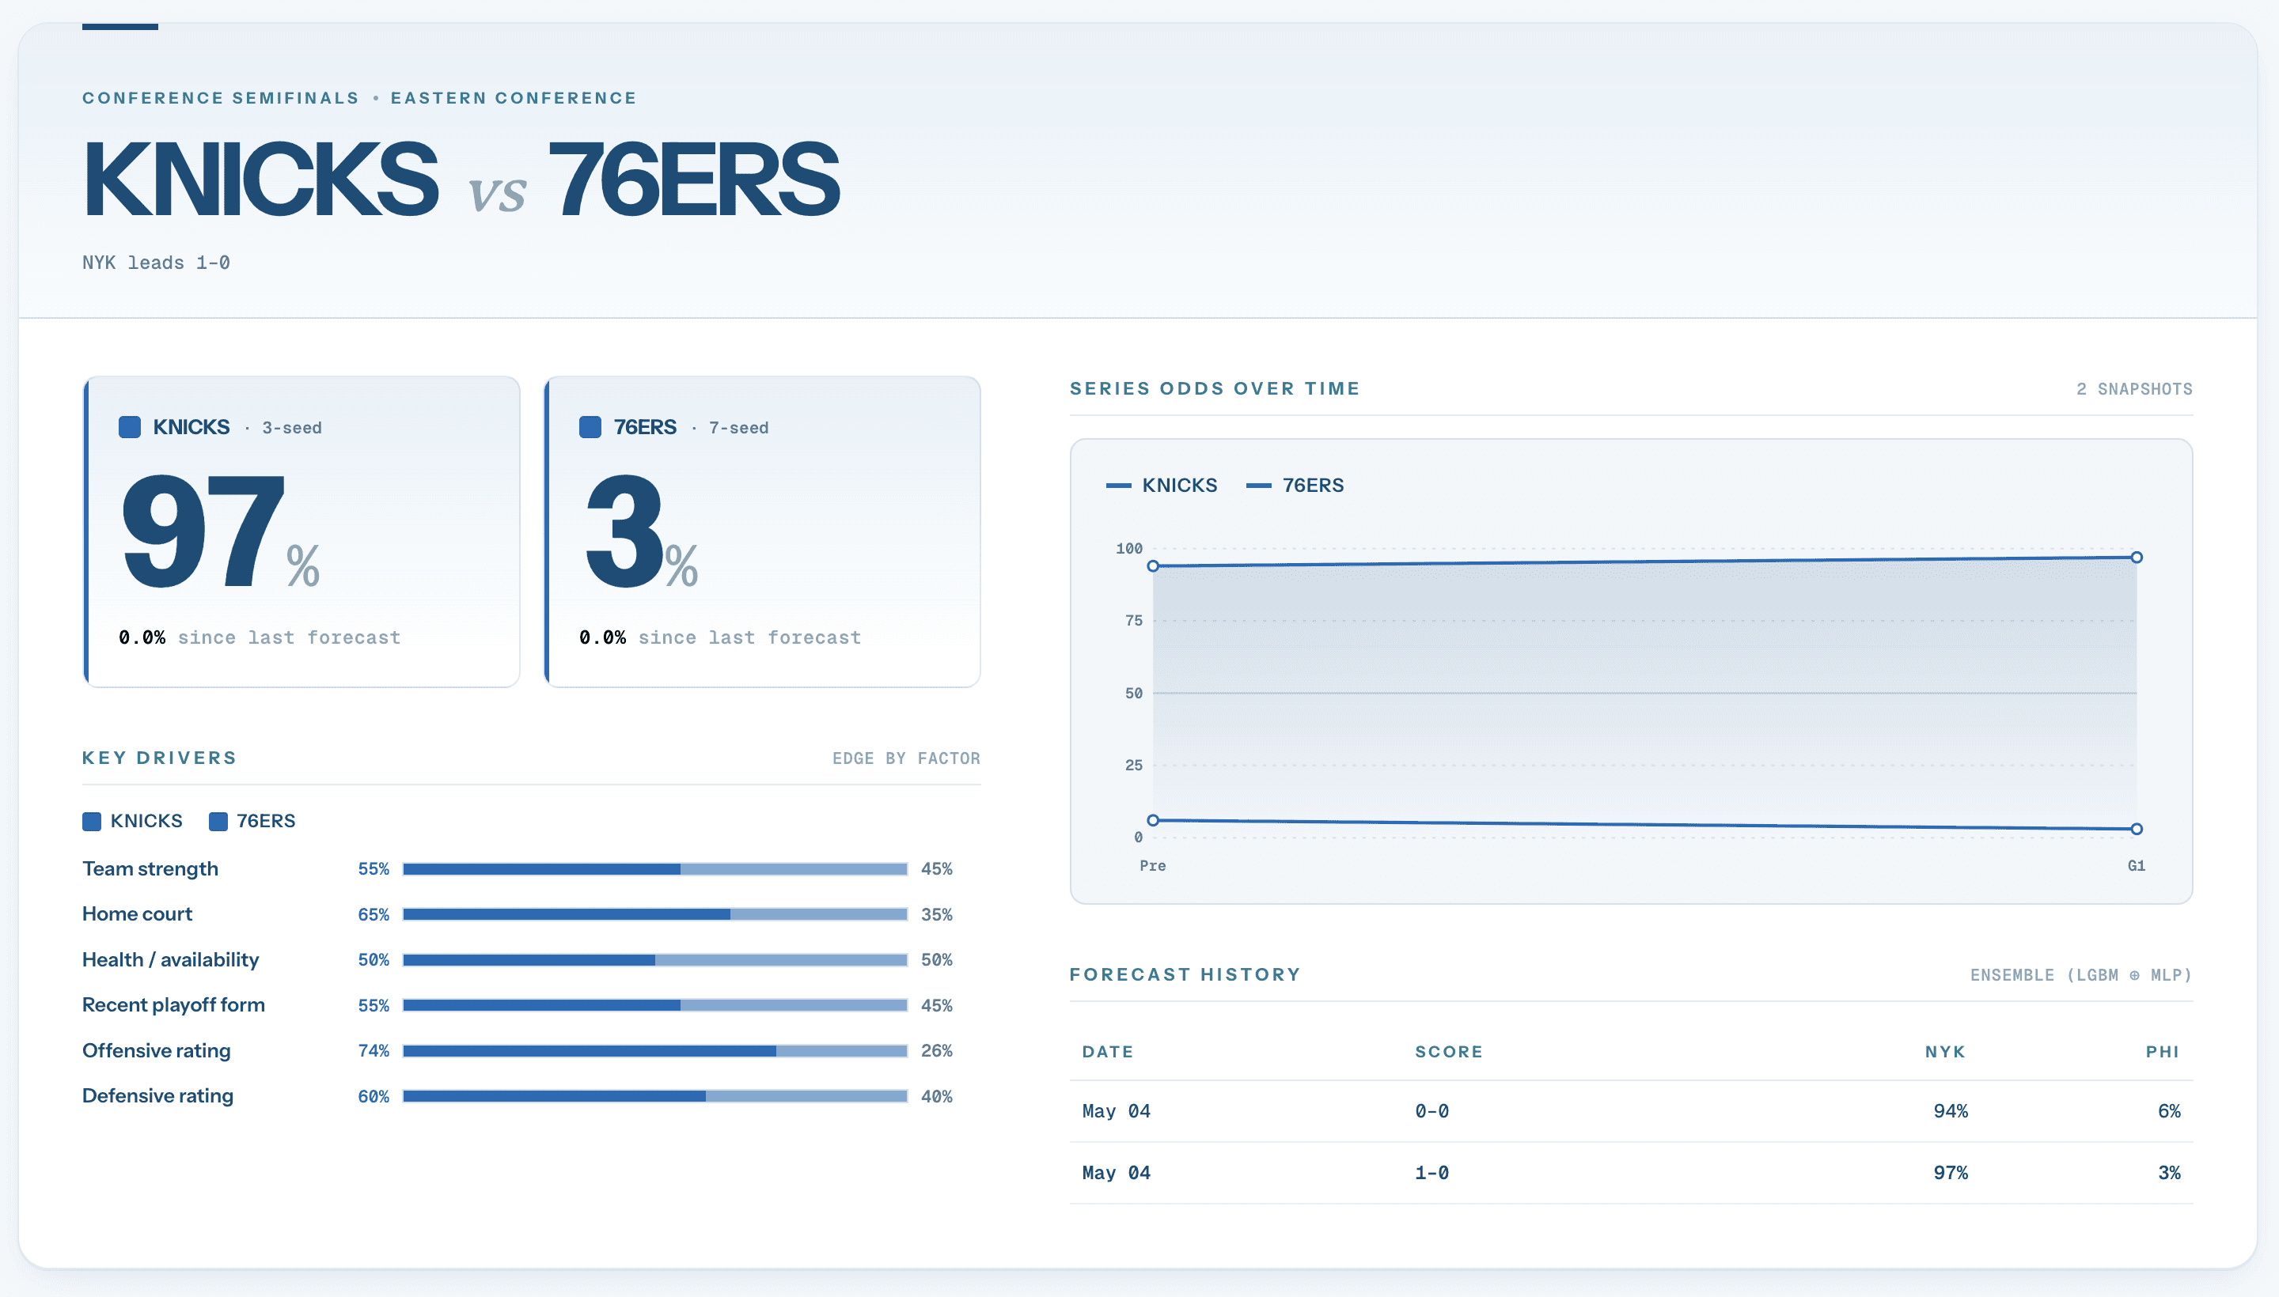Image resolution: width=2279 pixels, height=1297 pixels.
Task: Click the NYK column header
Action: coord(1945,1052)
